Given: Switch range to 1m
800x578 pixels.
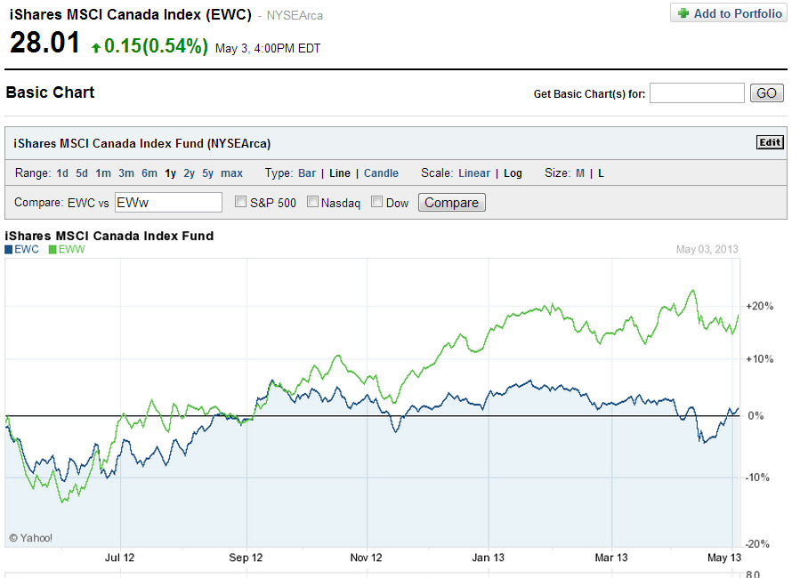Looking at the screenshot, I should click(103, 173).
